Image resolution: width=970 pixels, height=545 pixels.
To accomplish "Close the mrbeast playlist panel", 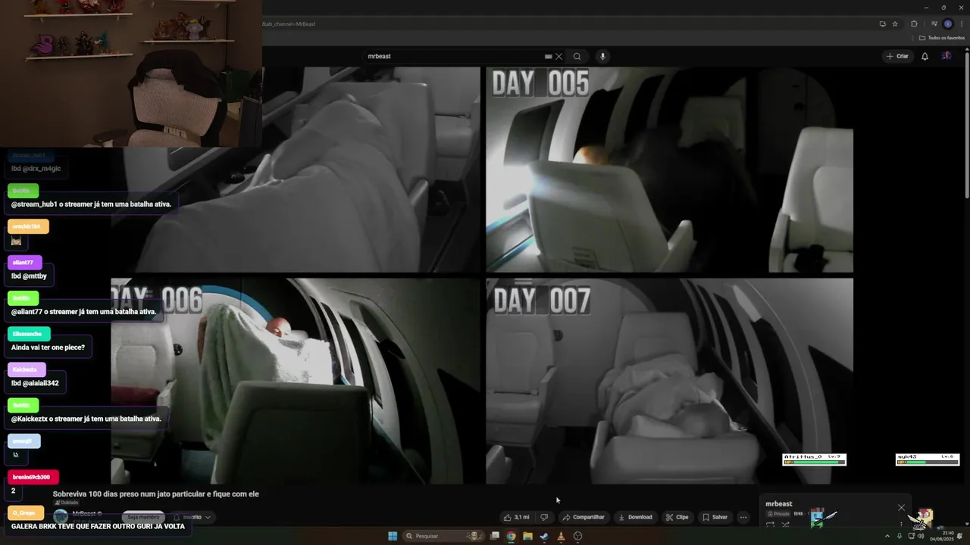I will (901, 507).
